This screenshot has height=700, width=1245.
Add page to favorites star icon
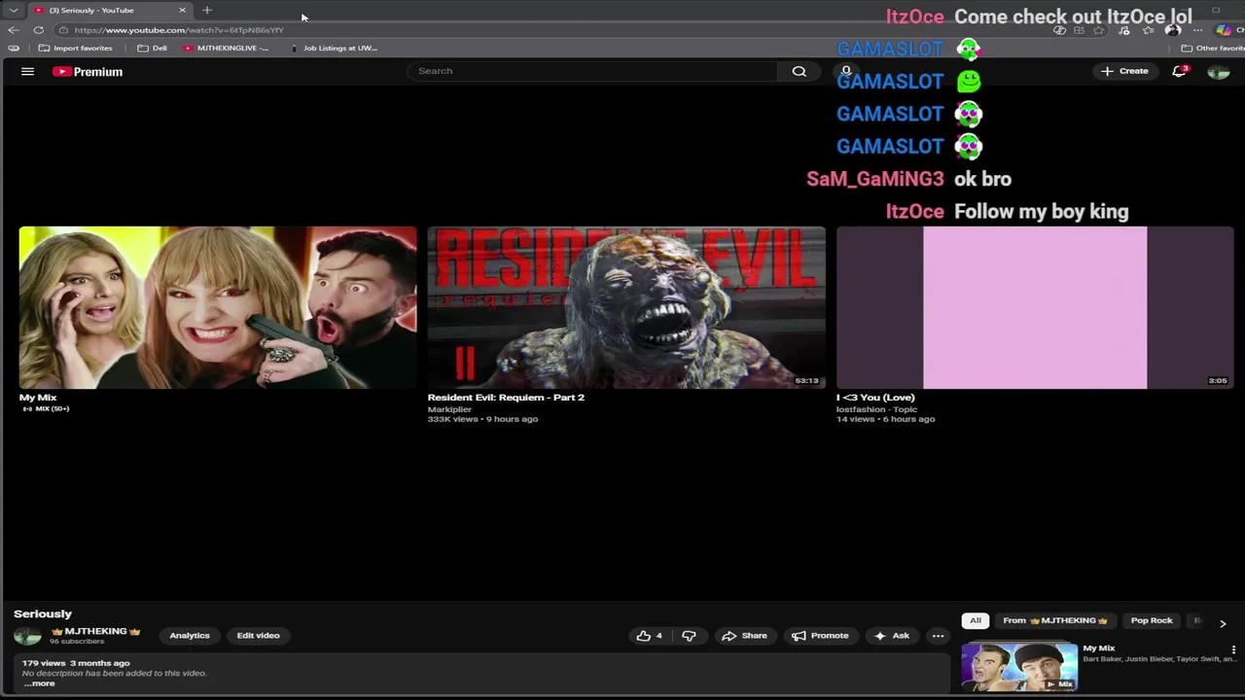click(1099, 30)
